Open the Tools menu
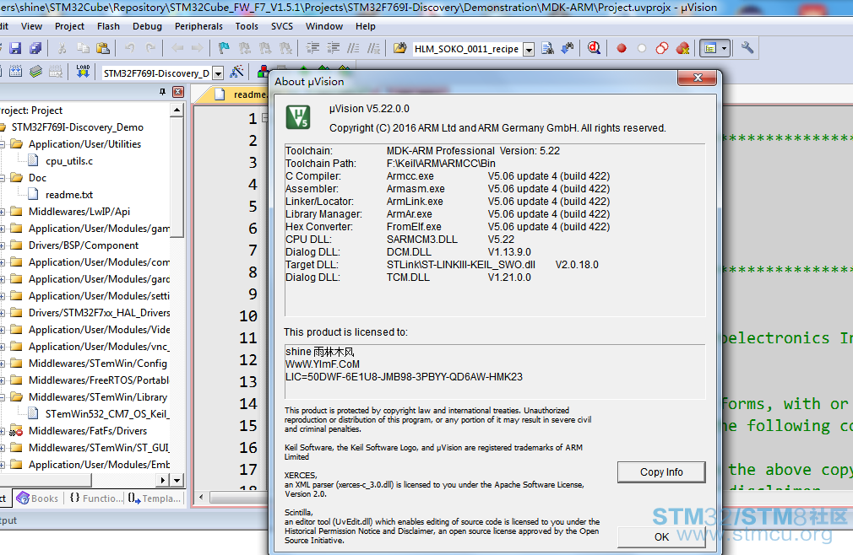The height and width of the screenshot is (555, 853). tap(247, 26)
